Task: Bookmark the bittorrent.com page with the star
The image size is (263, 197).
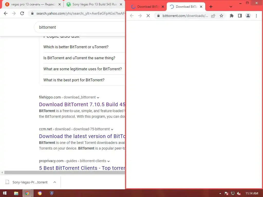Action: coord(221,16)
